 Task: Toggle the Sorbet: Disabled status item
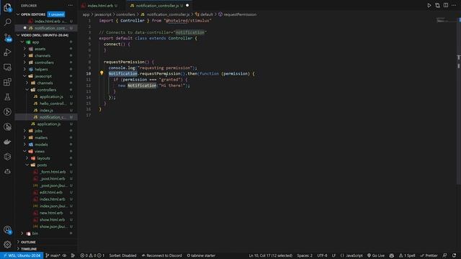click(x=122, y=255)
